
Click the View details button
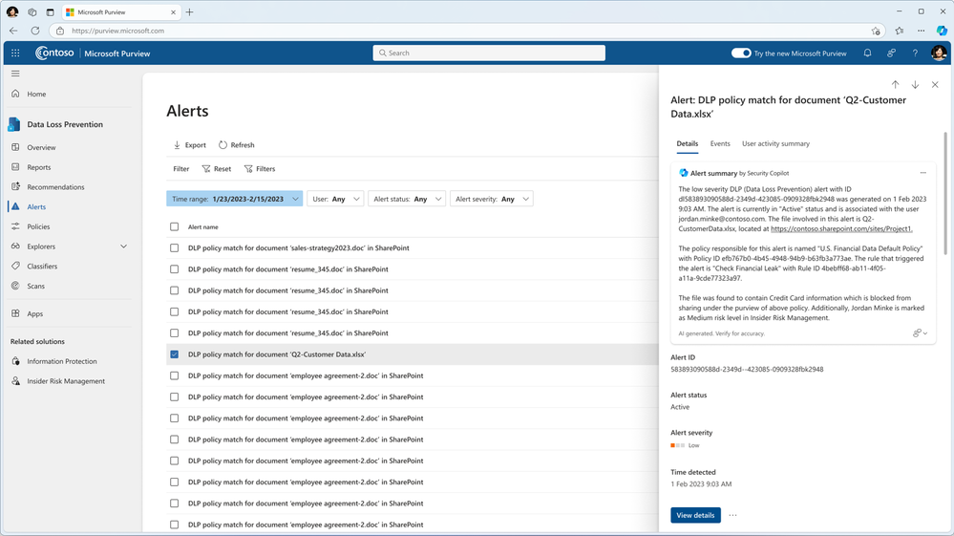pyautogui.click(x=695, y=515)
